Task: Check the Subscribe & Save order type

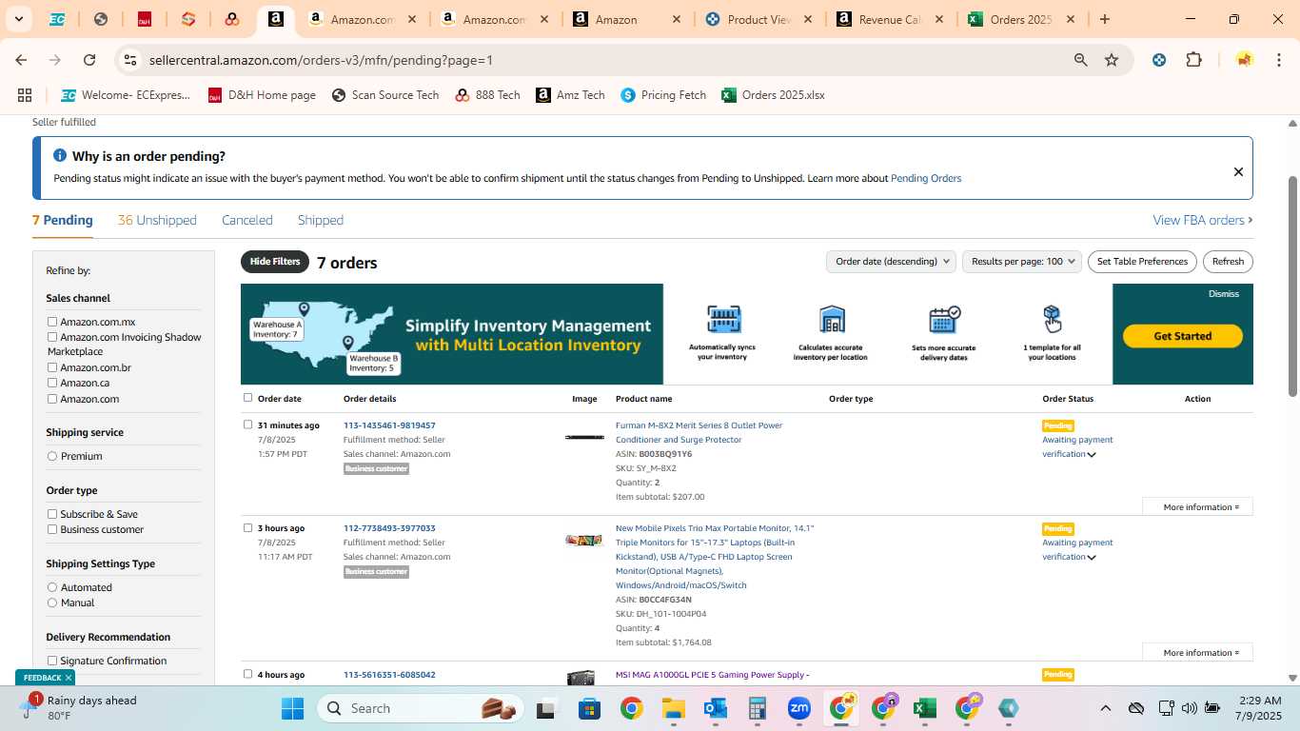Action: (52, 514)
